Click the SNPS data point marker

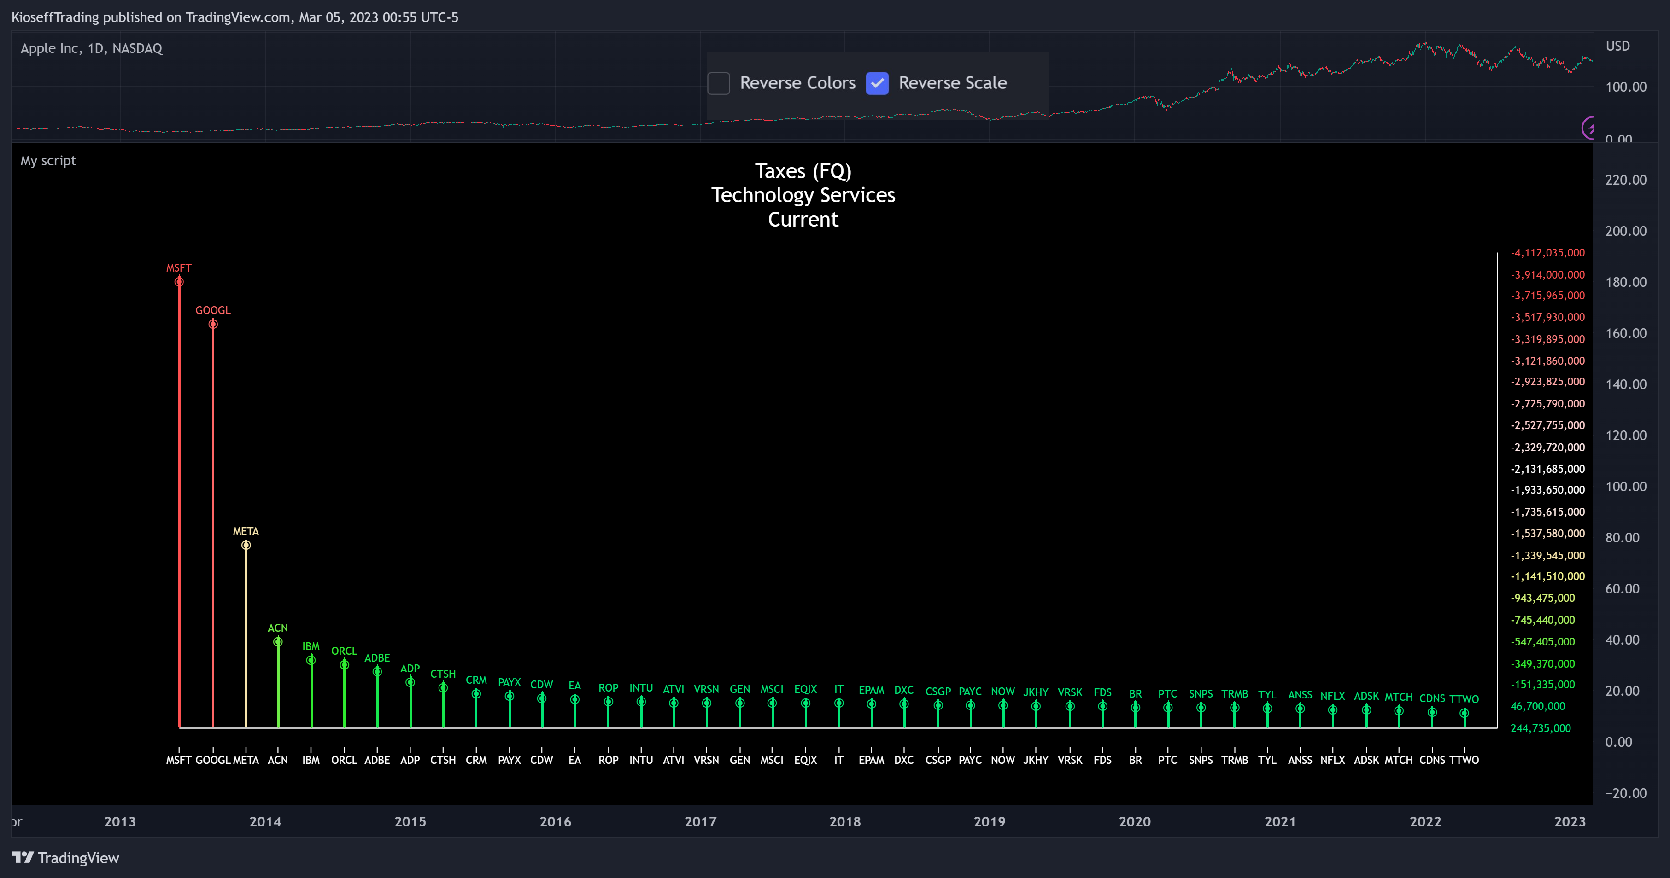(x=1201, y=708)
